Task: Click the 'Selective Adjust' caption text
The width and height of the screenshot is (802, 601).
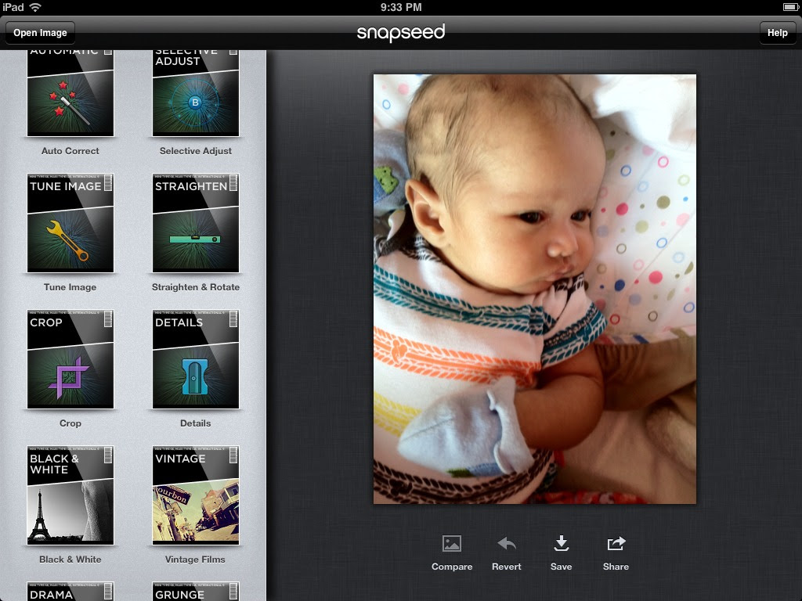Action: [195, 151]
